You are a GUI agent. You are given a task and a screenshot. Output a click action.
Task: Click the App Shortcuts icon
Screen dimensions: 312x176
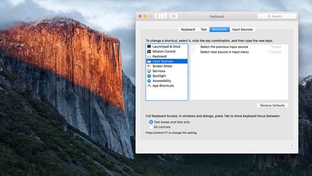pyautogui.click(x=149, y=86)
